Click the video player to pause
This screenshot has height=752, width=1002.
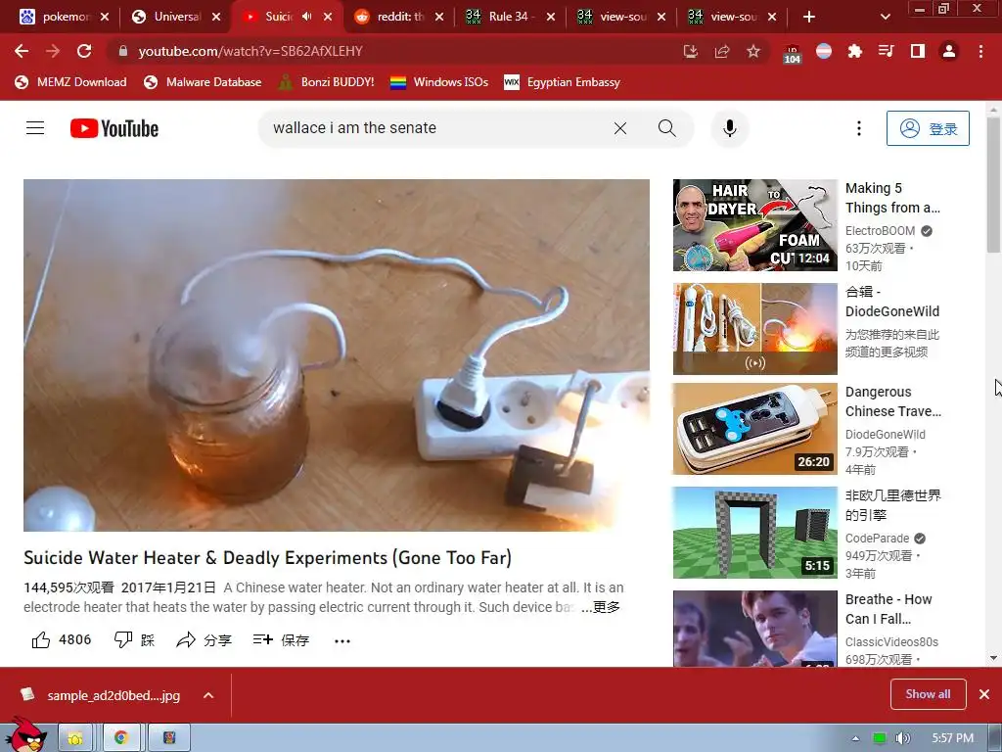click(x=337, y=354)
